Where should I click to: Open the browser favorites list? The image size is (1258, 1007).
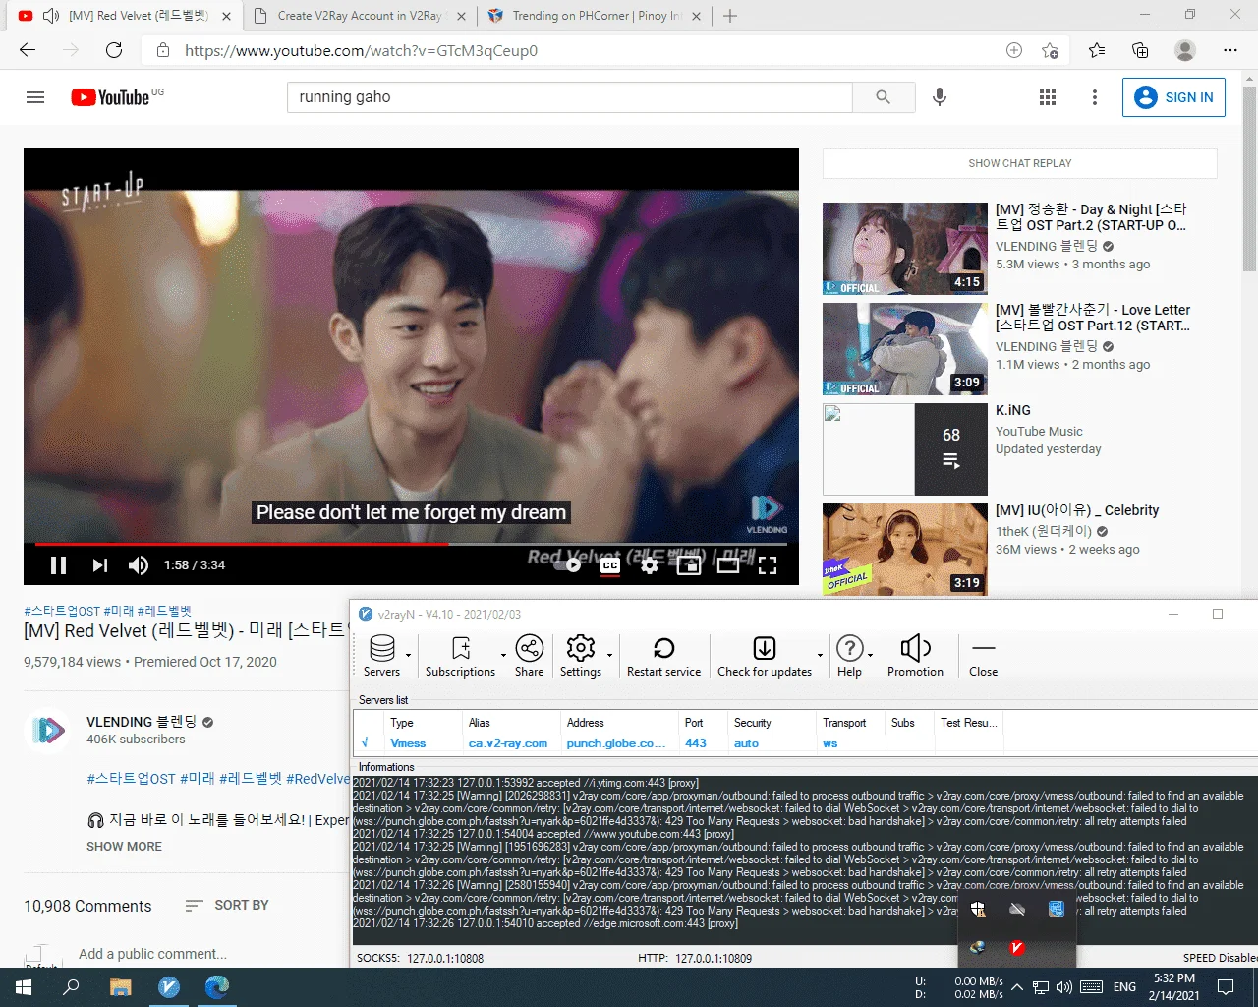pos(1097,50)
